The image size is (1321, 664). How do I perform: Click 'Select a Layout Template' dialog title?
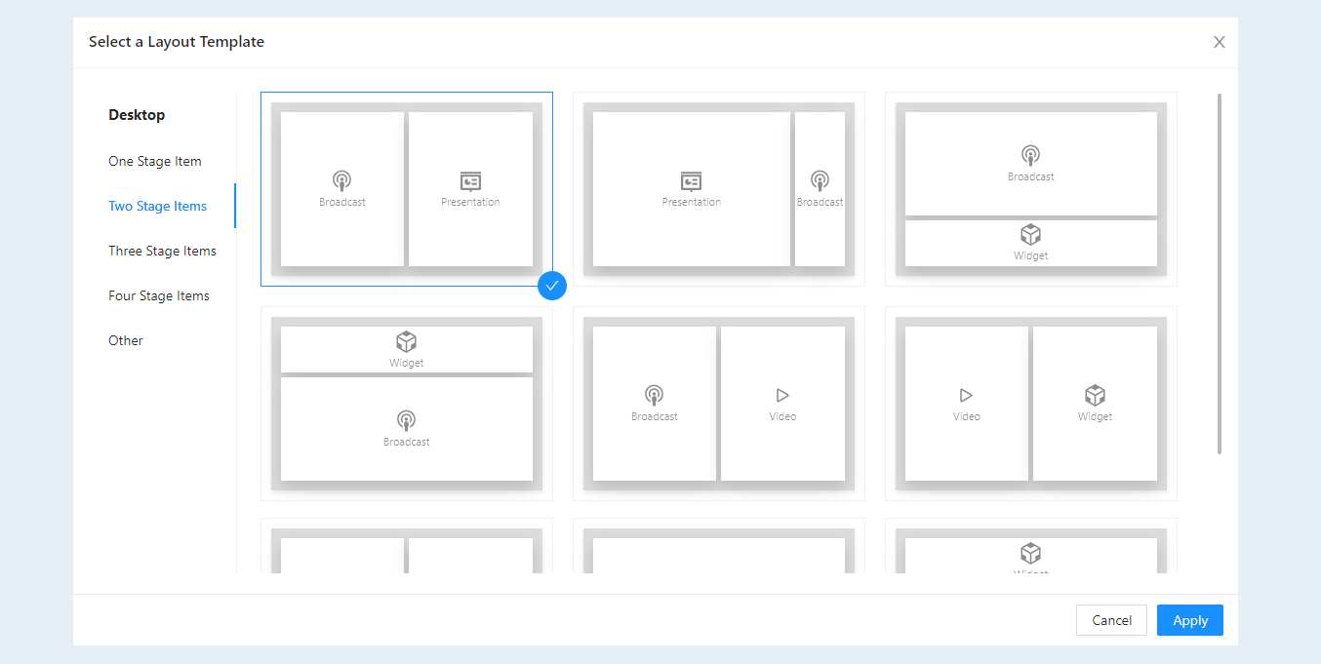click(x=177, y=42)
